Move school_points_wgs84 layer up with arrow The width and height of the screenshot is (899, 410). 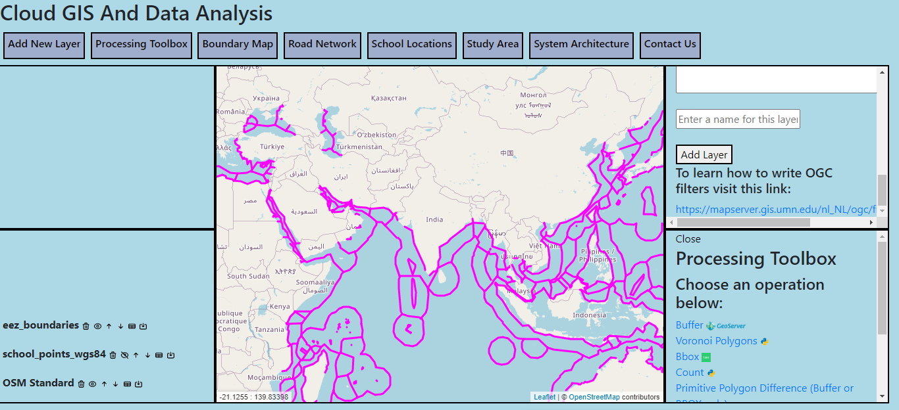136,355
